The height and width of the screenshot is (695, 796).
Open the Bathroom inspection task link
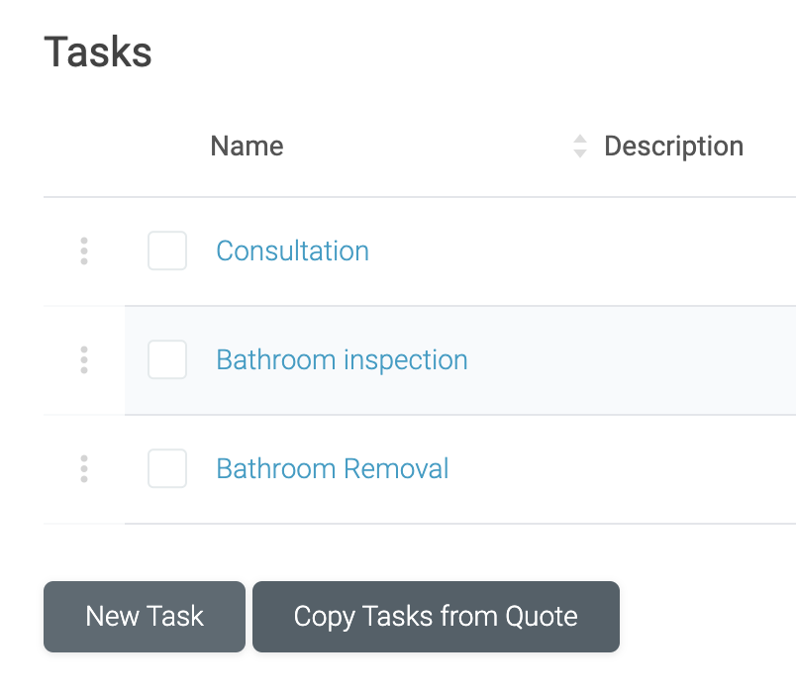point(342,359)
